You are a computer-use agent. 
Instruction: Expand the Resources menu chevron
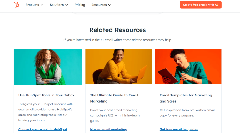[110, 5]
